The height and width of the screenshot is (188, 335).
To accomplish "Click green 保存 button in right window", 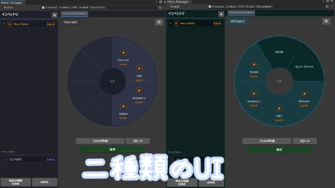I will (x=279, y=150).
